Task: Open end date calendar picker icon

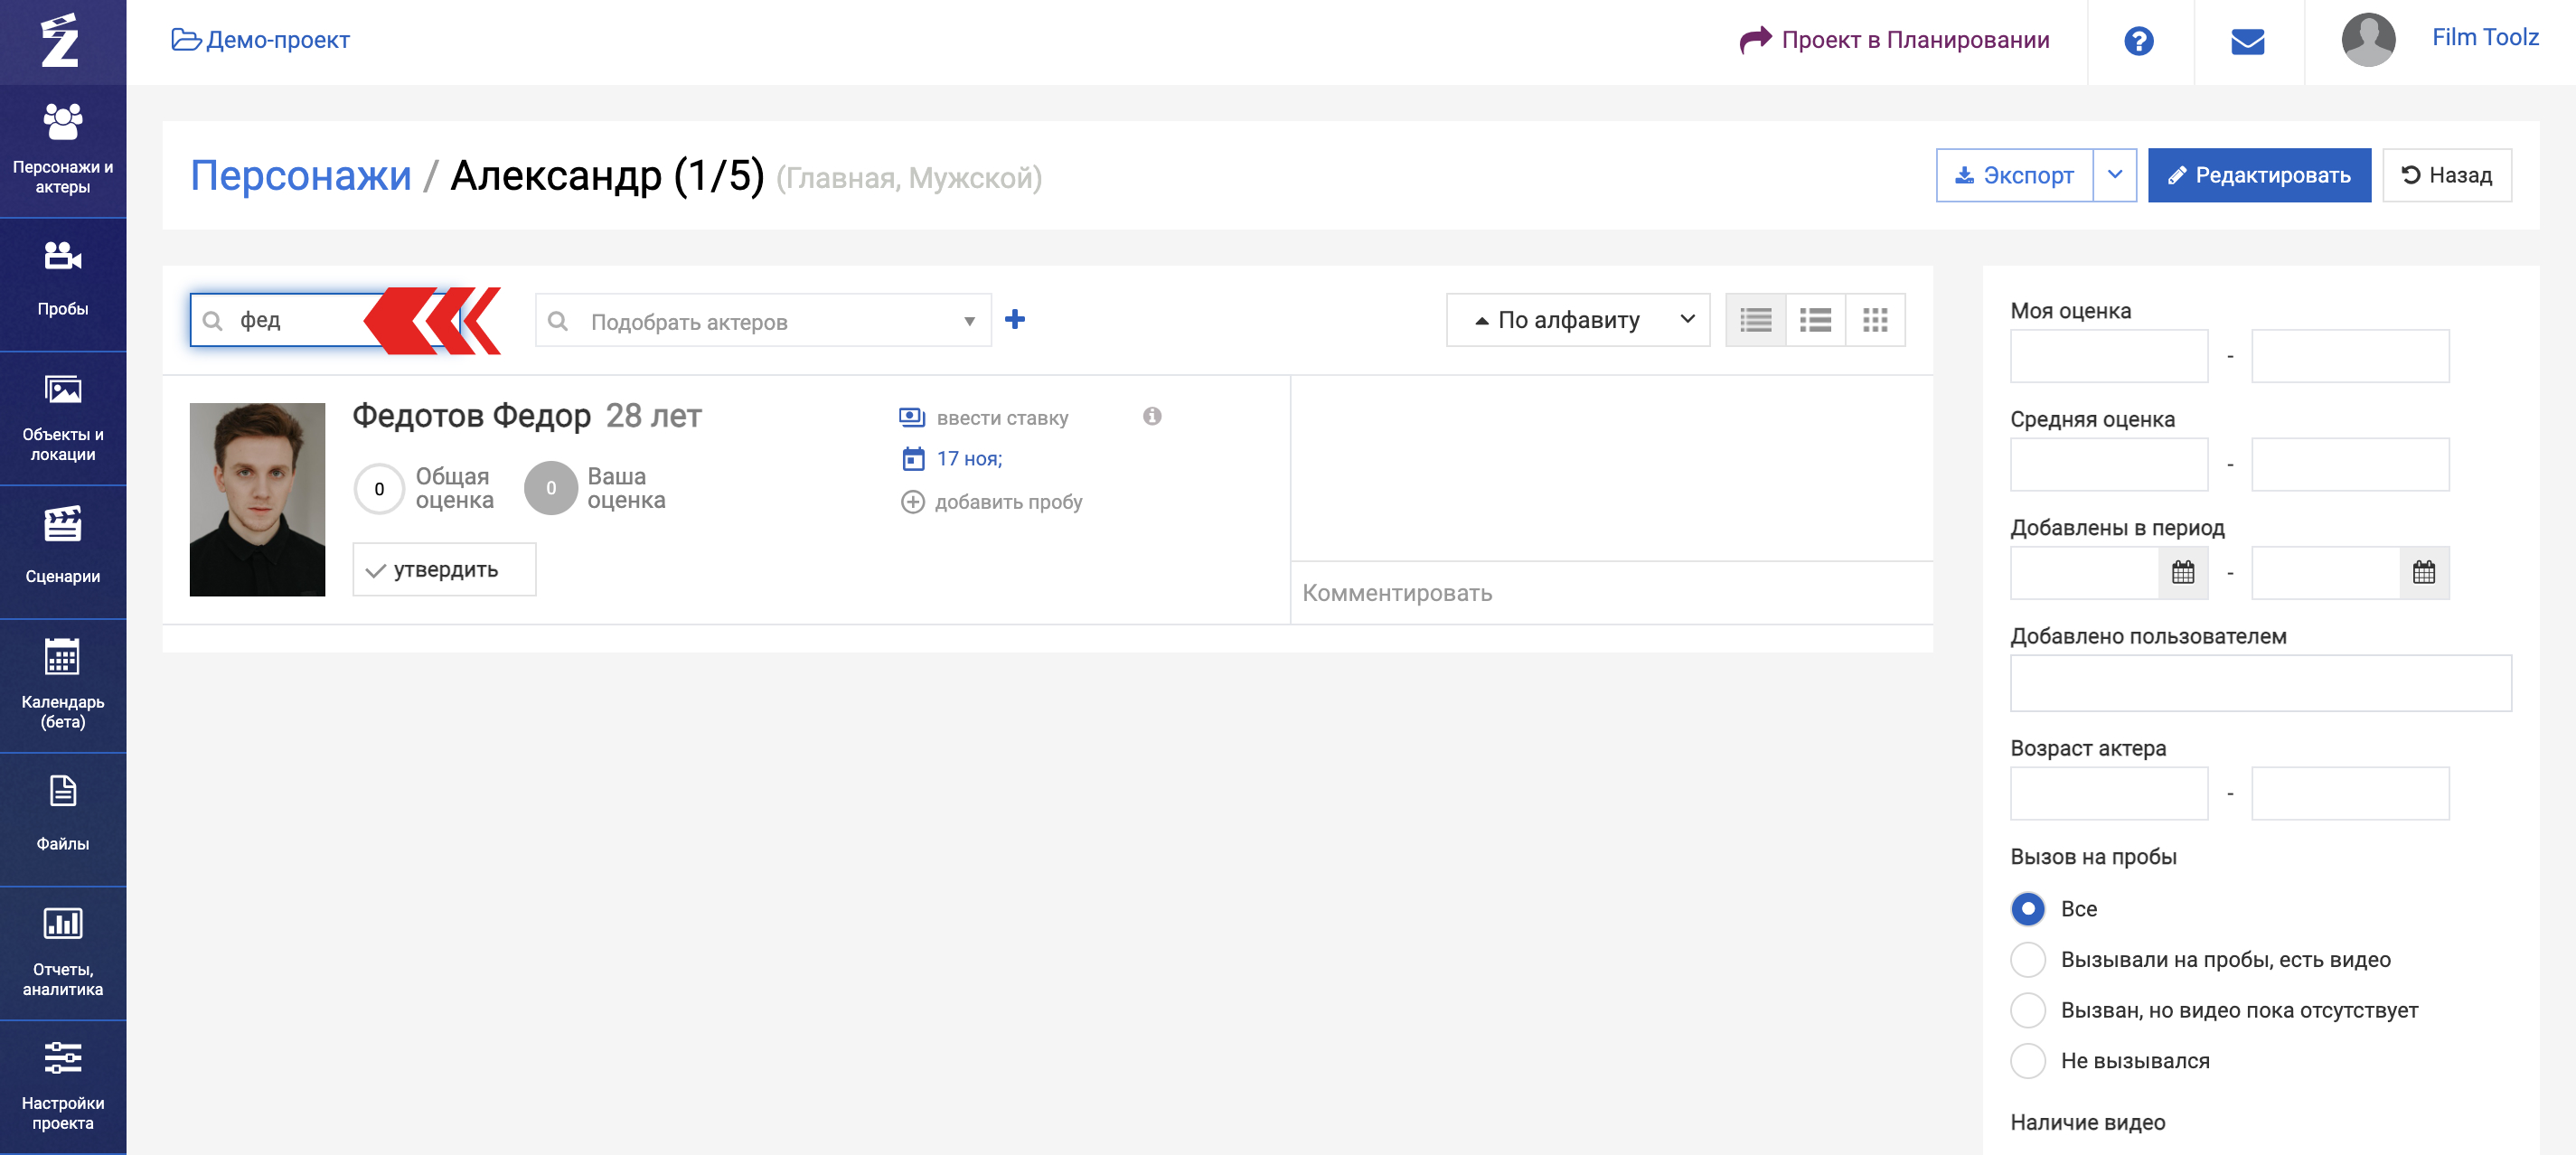Action: coord(2424,572)
